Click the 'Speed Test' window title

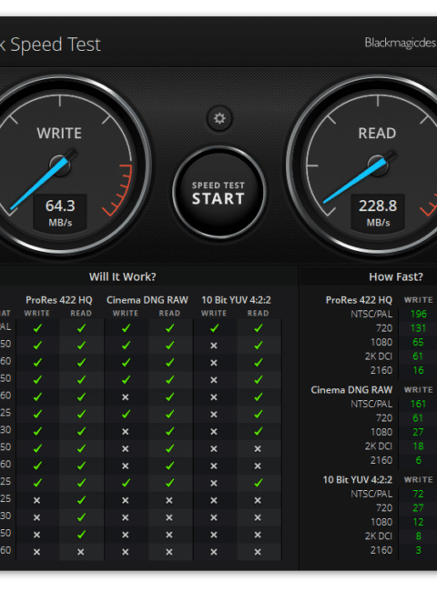[x=56, y=45]
